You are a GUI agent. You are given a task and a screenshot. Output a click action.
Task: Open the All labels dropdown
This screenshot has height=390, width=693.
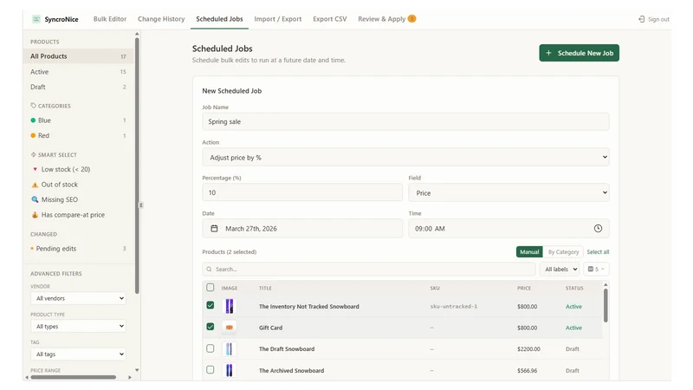560,270
